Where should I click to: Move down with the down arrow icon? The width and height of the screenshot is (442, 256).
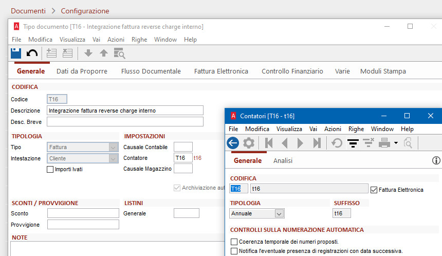pos(88,53)
